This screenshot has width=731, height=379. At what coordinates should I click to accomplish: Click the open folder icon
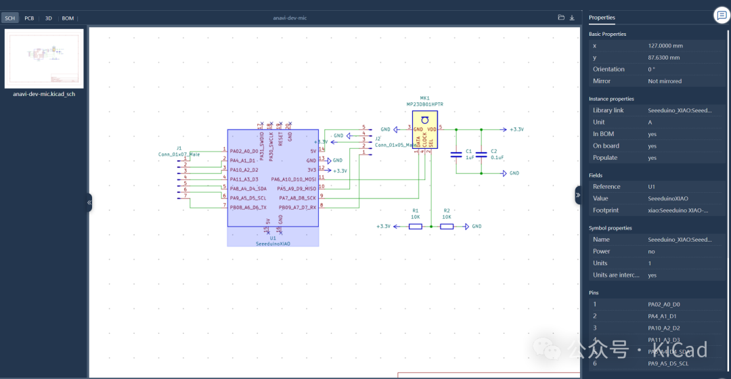(561, 18)
